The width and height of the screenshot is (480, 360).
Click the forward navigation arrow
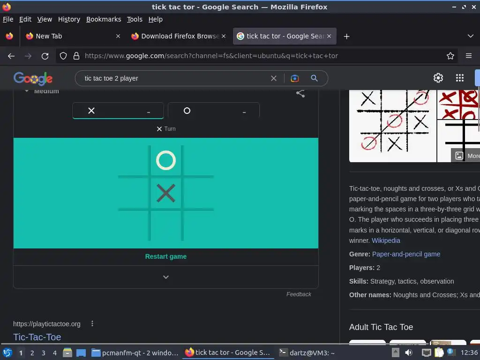28,56
